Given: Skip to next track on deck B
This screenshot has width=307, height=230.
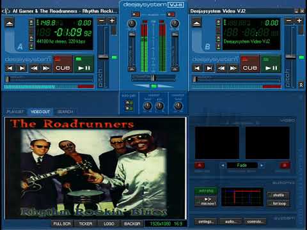Looking at the screenshot, I should coord(209,68).
